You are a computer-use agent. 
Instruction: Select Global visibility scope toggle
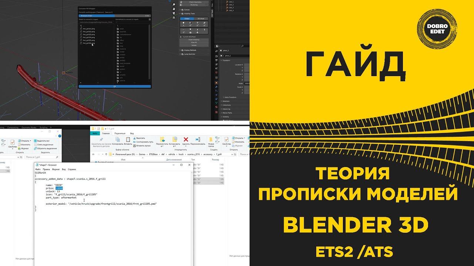pyautogui.click(x=187, y=18)
